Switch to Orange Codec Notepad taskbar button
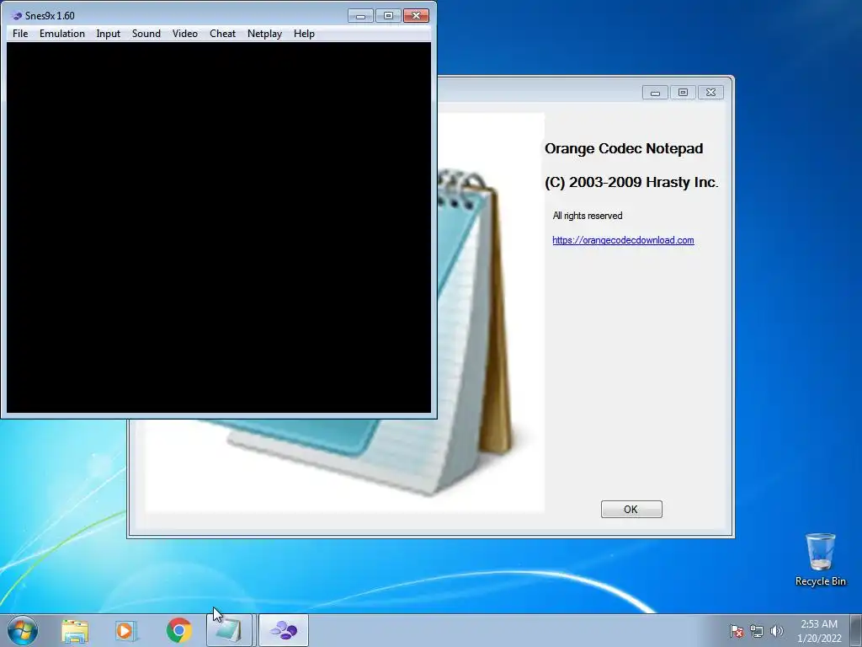 click(x=229, y=630)
